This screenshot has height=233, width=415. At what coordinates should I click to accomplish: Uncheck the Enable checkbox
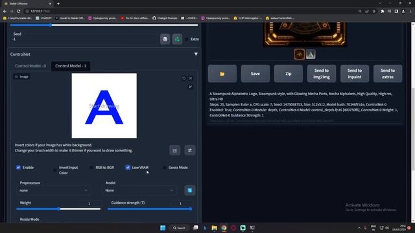click(x=18, y=168)
